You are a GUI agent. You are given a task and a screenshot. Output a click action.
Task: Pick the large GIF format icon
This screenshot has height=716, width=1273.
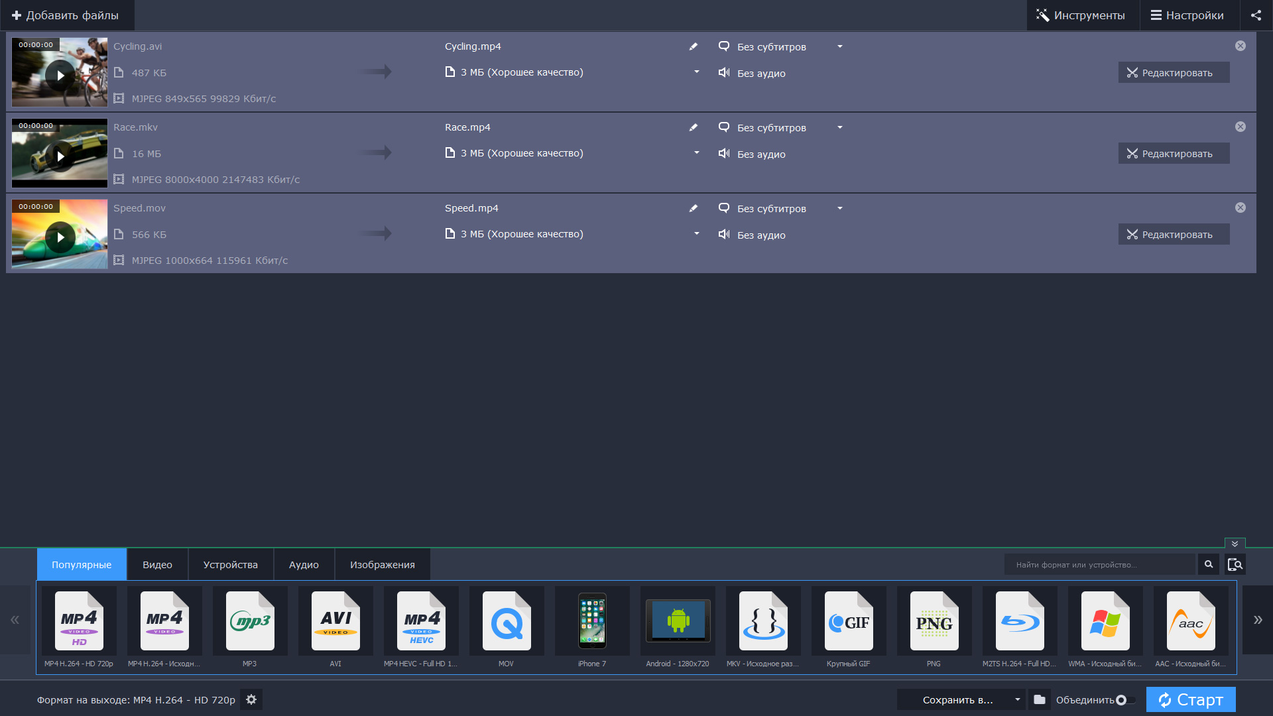pos(849,622)
